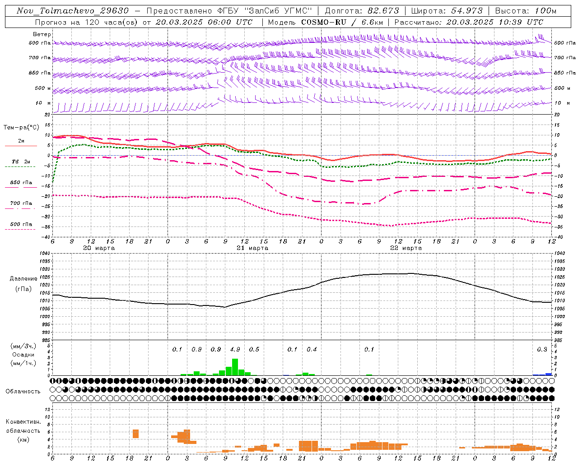
Task: Click the red 2м temperature legend line
Action: pyautogui.click(x=21, y=146)
